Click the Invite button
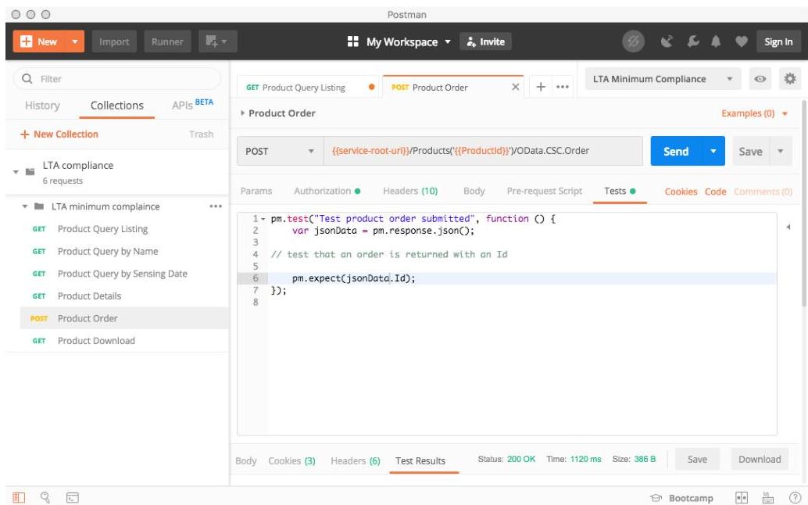Viewport: 808px width, 505px height. (485, 41)
